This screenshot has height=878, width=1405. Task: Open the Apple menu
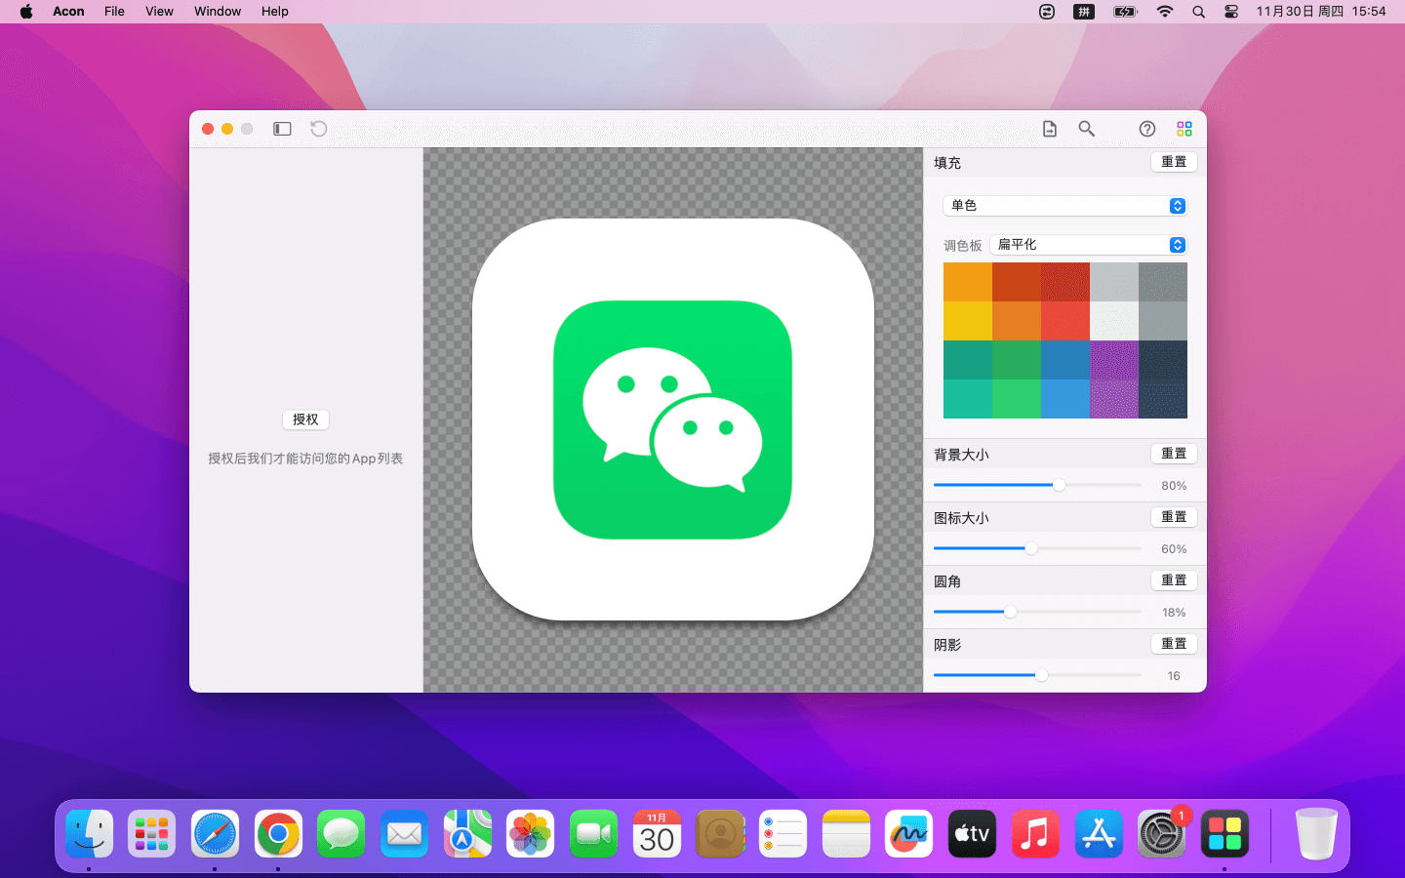coord(26,12)
